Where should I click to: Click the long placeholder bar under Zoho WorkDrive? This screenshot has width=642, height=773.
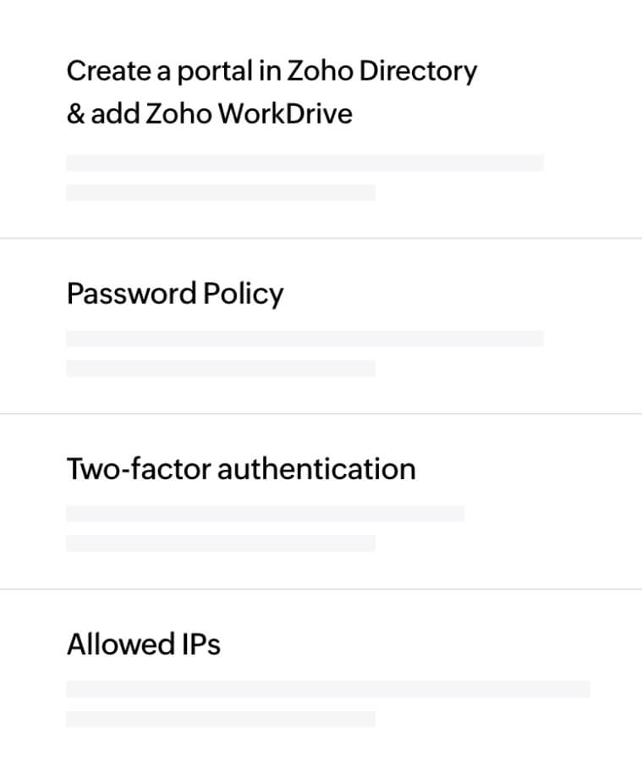[x=305, y=163]
